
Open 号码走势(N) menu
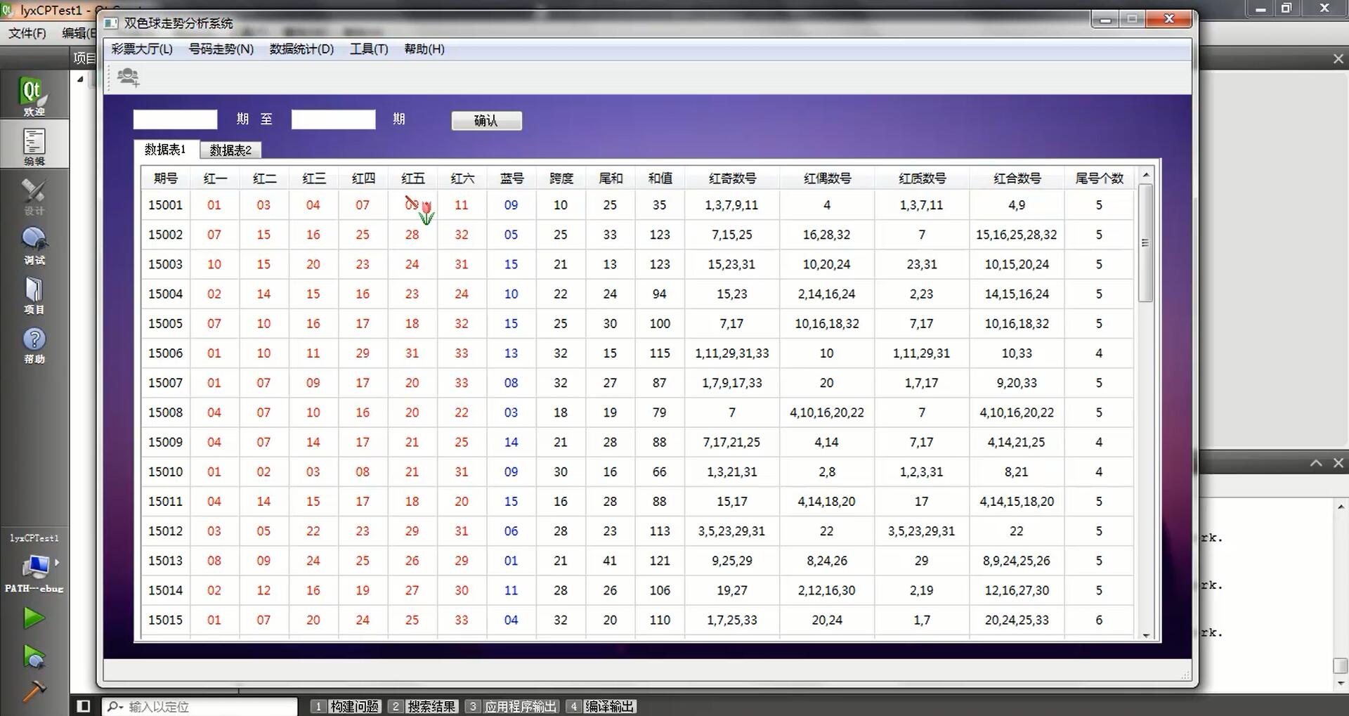[221, 49]
